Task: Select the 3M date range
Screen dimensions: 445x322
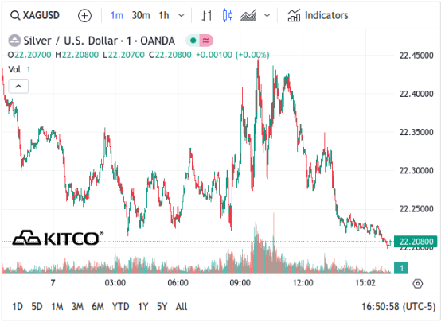Action: pos(77,307)
